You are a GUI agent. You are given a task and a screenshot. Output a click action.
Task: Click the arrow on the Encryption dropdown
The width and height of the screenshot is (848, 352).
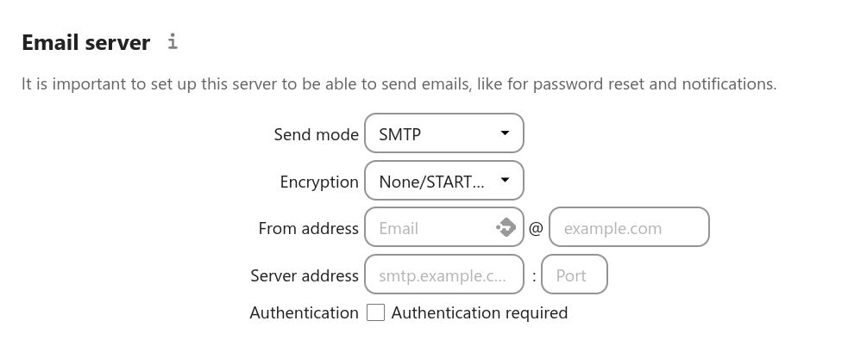pyautogui.click(x=505, y=181)
